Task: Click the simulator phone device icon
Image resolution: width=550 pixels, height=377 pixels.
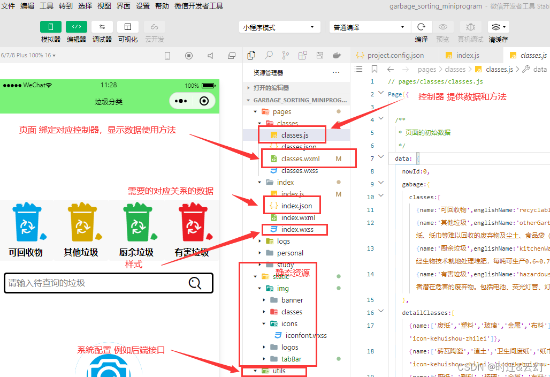Action: 167,56
